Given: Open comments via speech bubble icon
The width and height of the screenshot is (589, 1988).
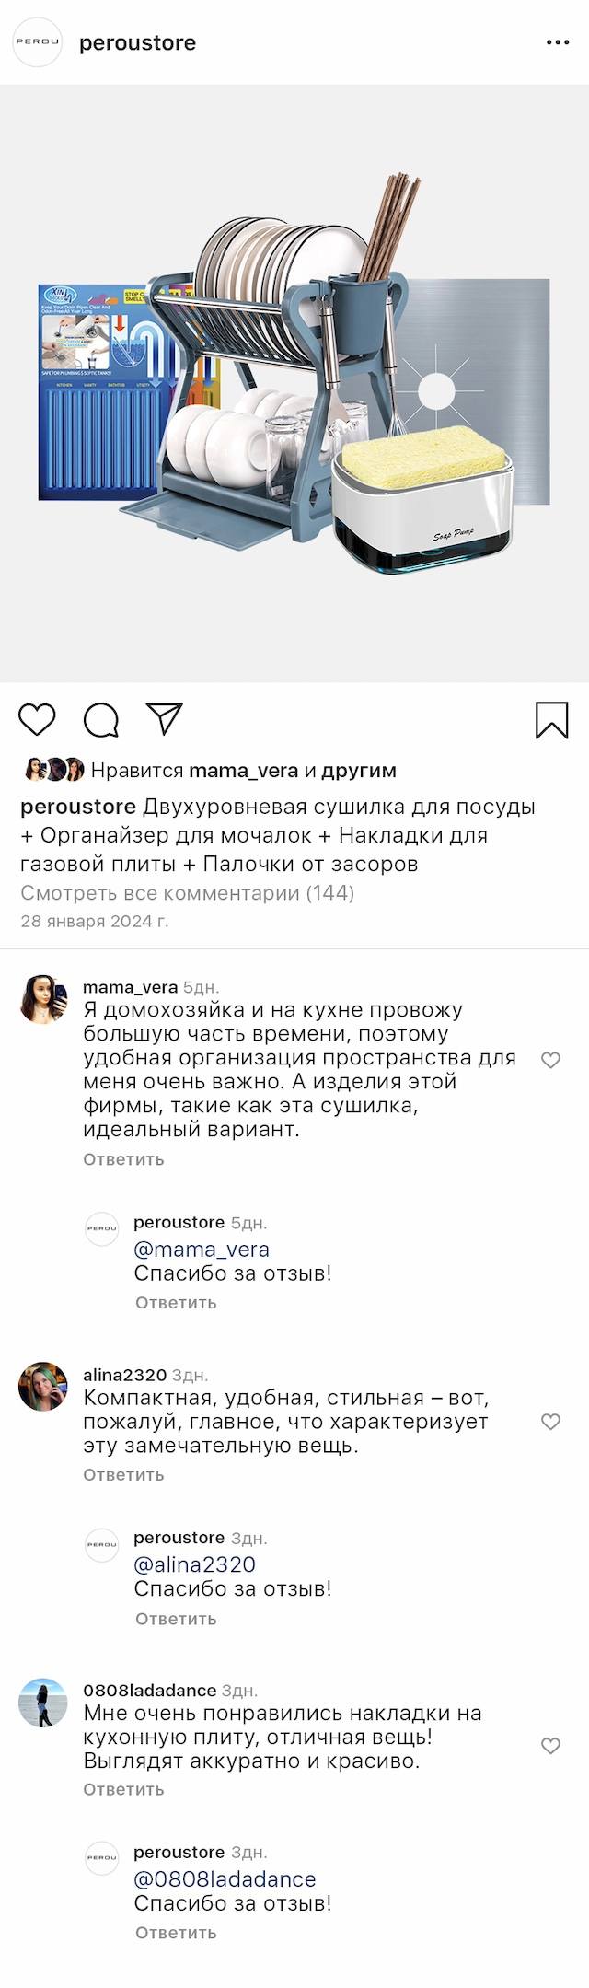Looking at the screenshot, I should click(101, 720).
